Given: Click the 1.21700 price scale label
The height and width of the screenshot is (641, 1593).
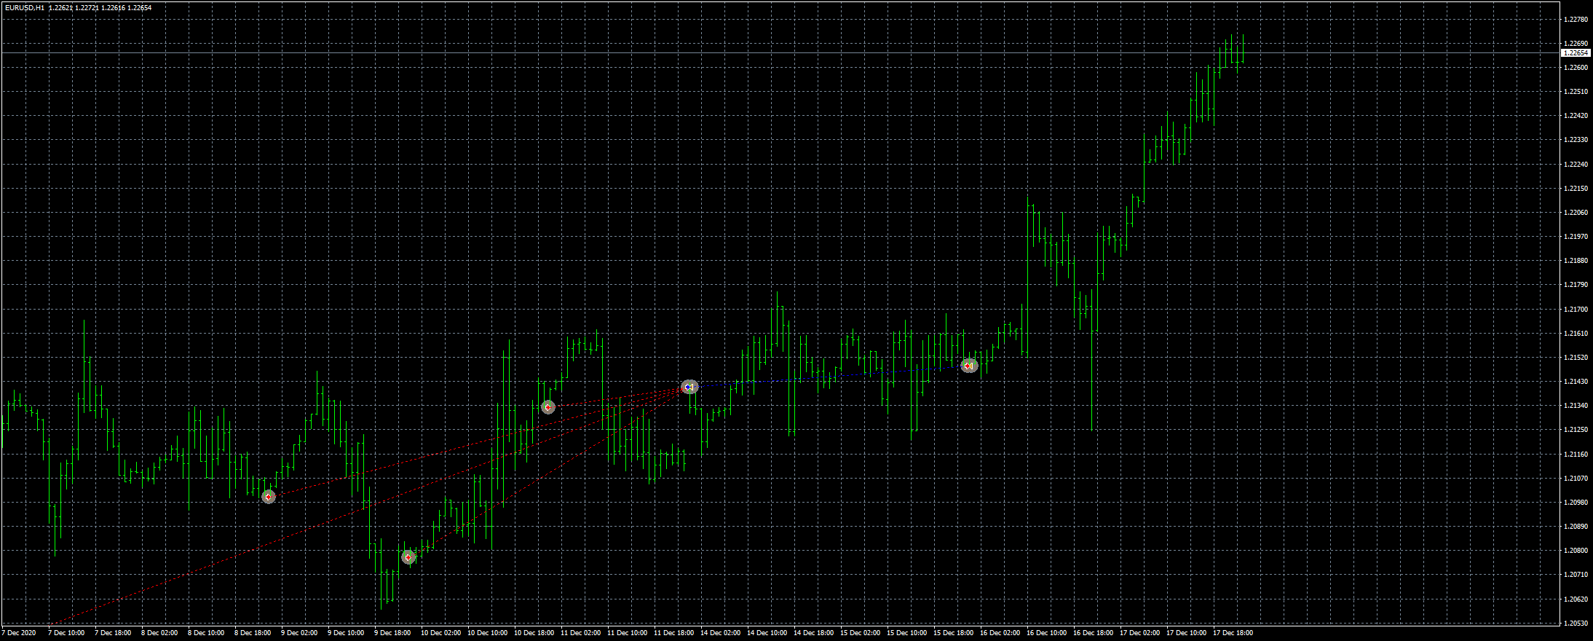Looking at the screenshot, I should [1575, 310].
